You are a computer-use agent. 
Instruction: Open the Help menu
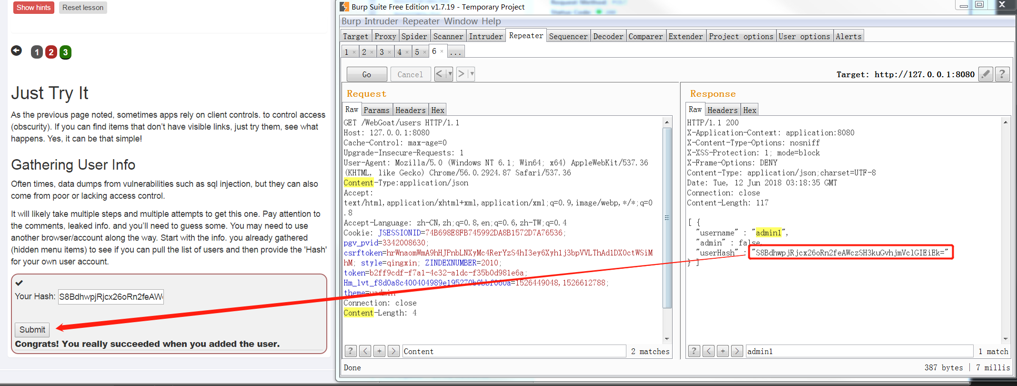point(491,21)
